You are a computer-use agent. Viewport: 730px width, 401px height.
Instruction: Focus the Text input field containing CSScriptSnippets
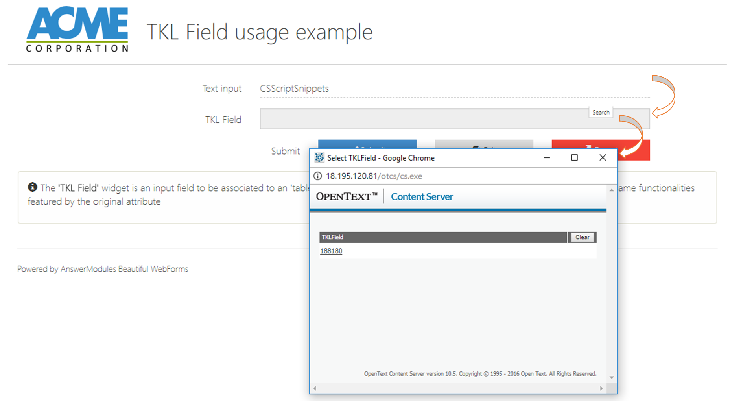[454, 89]
